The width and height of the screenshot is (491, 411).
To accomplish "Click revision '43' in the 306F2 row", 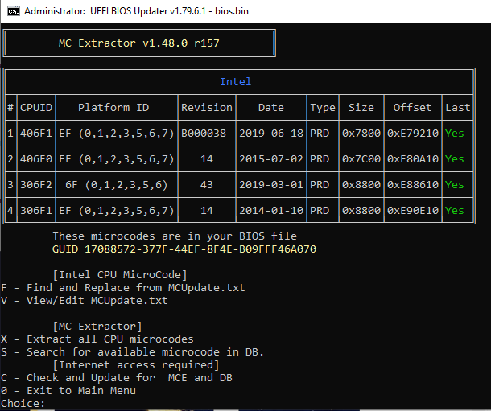I will pos(207,184).
